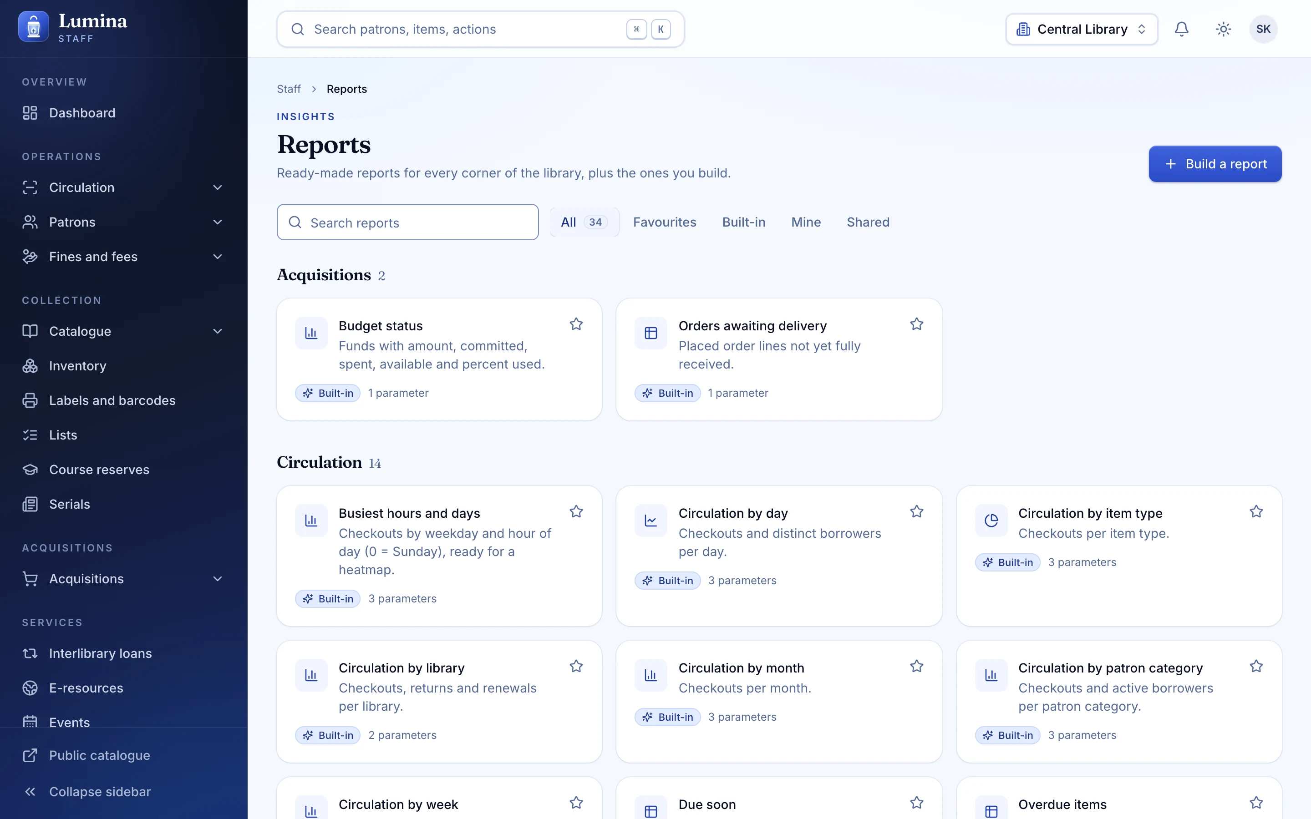
Task: Open the Circulation by day report title
Action: click(733, 513)
